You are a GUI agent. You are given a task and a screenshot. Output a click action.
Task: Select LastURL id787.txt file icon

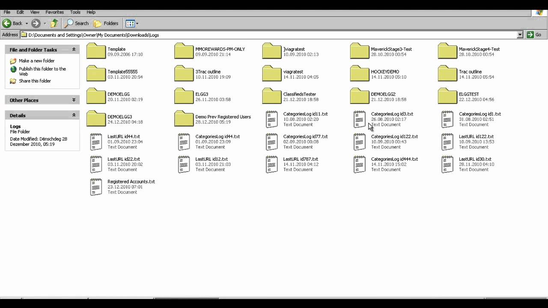pos(271,164)
